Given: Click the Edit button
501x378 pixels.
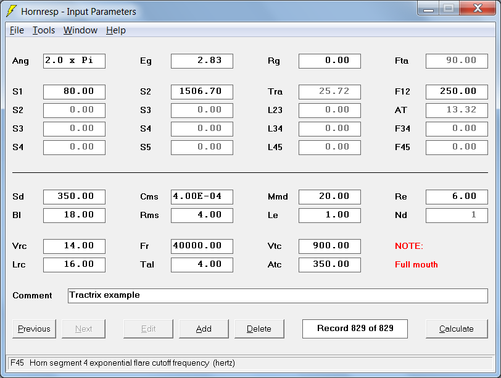Looking at the screenshot, I should pos(148,329).
